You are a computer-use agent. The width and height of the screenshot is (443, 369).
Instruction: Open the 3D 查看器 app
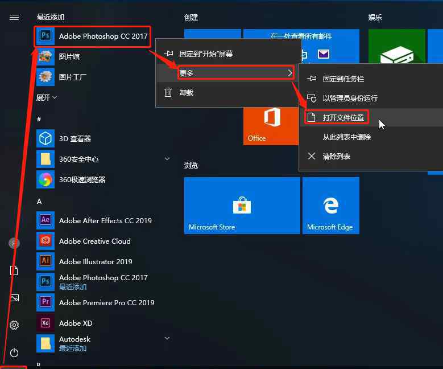click(74, 138)
